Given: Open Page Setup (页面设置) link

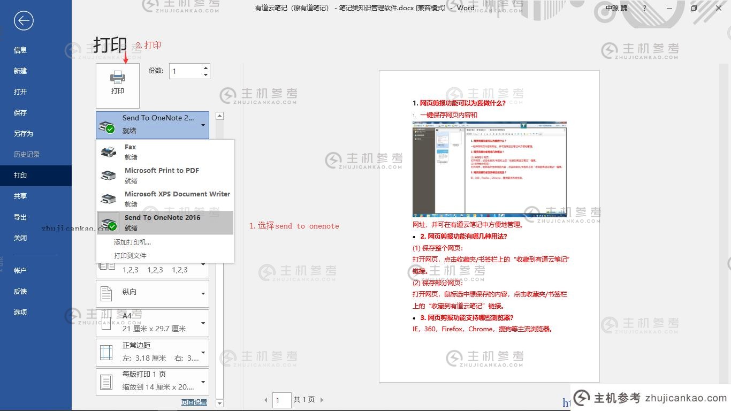Looking at the screenshot, I should coord(194,402).
